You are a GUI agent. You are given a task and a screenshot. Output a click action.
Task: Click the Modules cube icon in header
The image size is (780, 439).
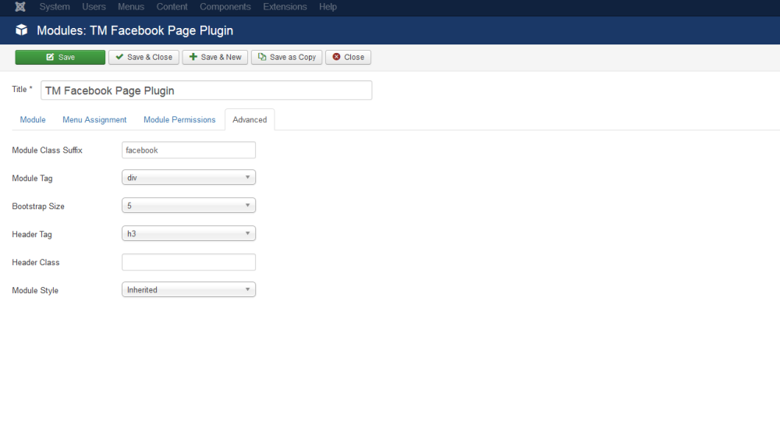coord(21,30)
